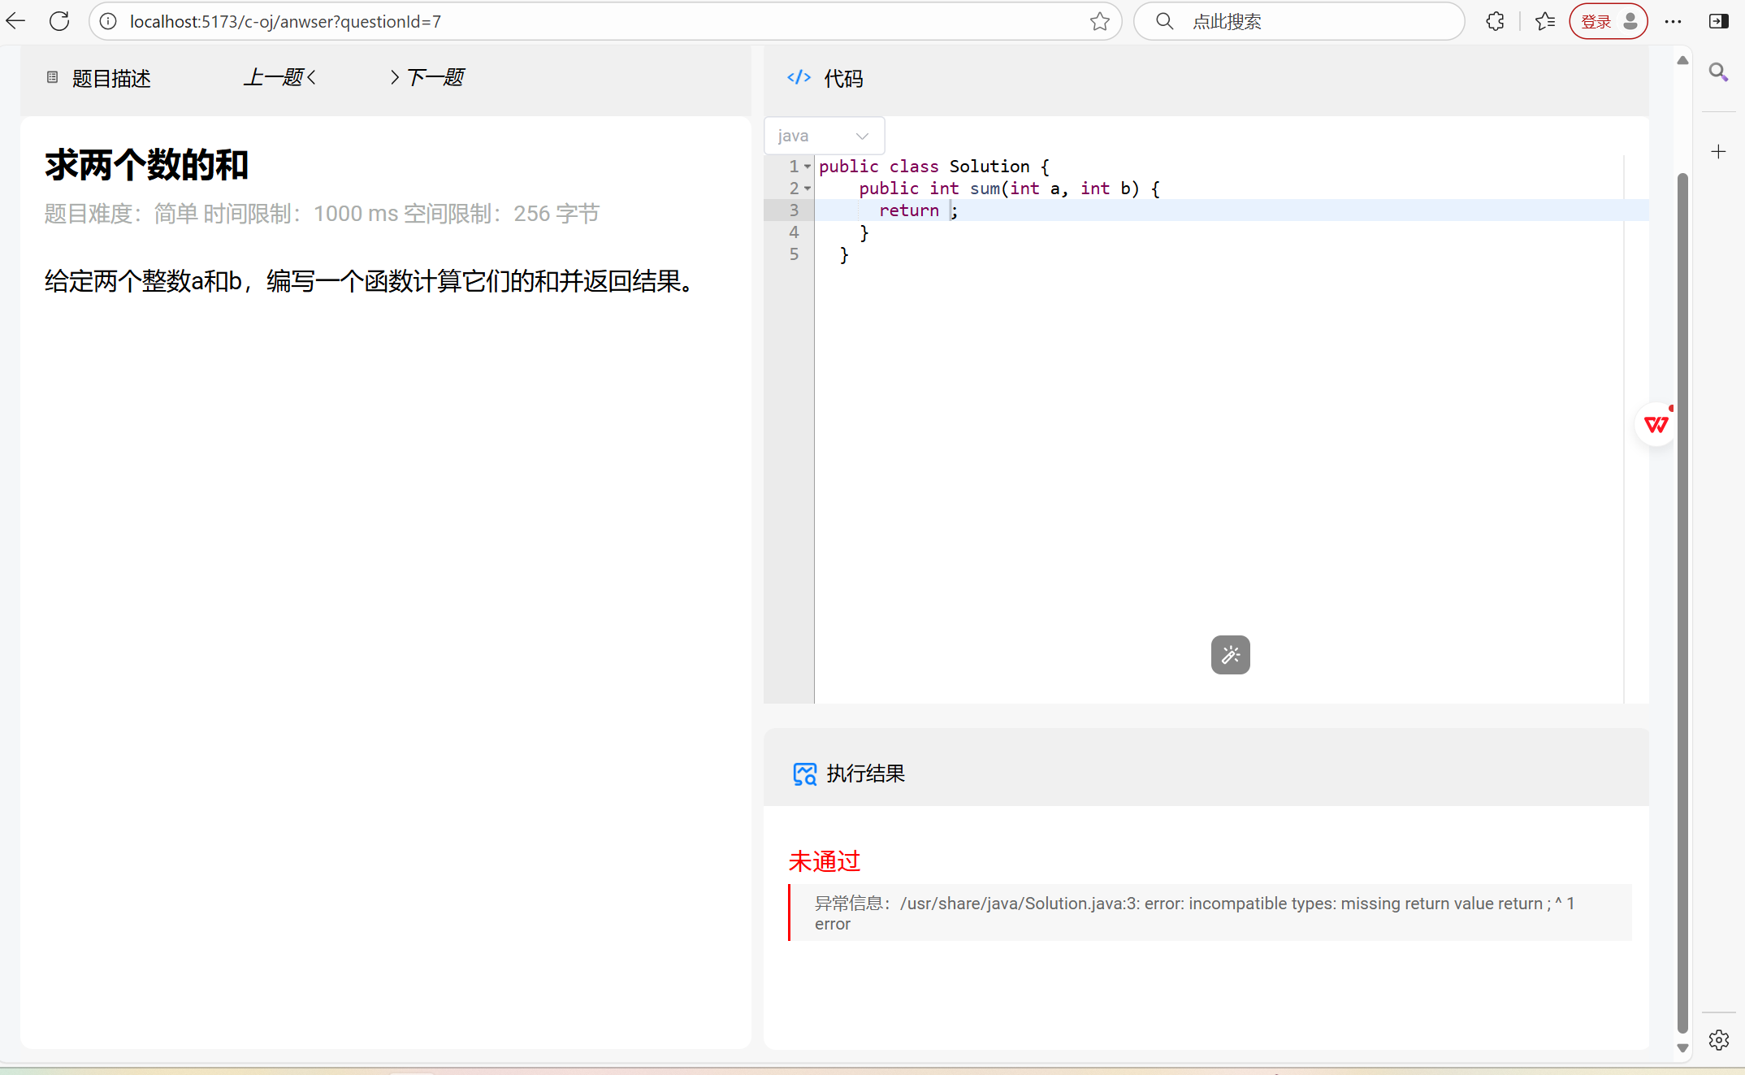Click the sidebar search magnifier icon
This screenshot has width=1745, height=1075.
click(x=1718, y=72)
